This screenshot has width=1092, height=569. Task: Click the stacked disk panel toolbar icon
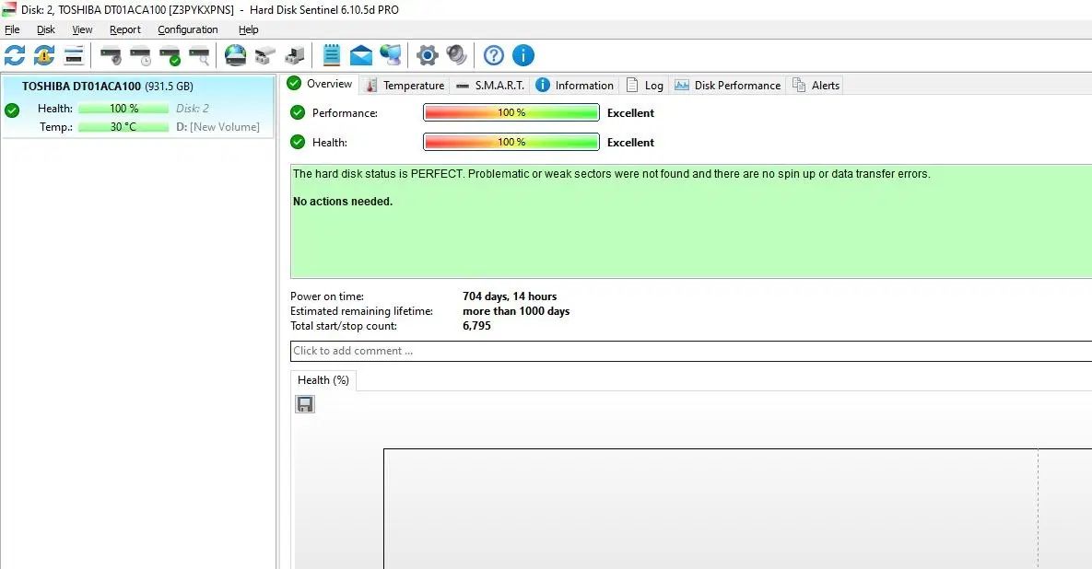tap(73, 55)
